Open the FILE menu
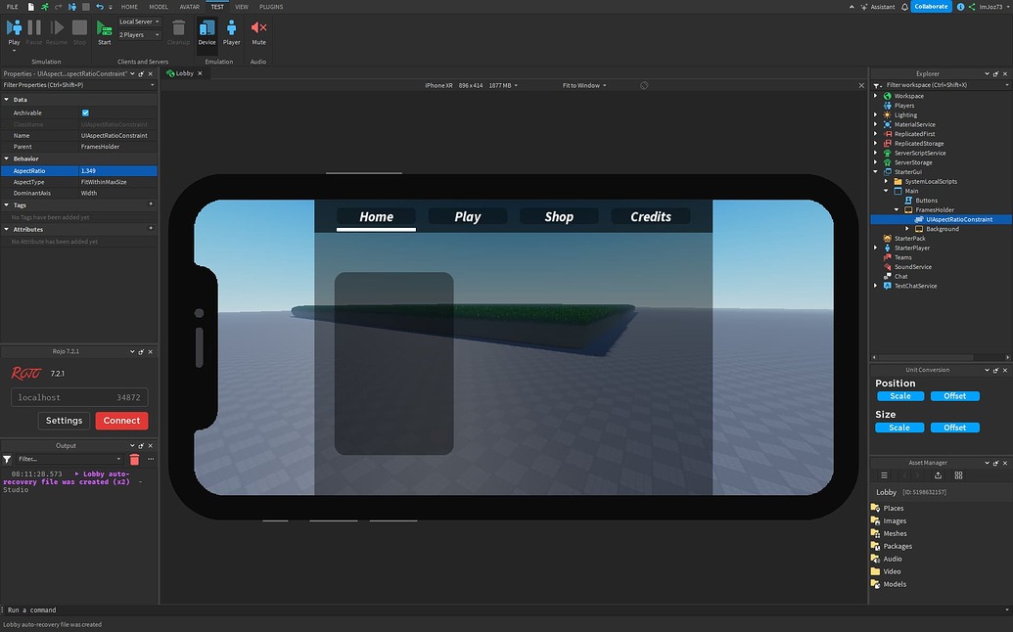This screenshot has width=1013, height=632. pyautogui.click(x=10, y=6)
